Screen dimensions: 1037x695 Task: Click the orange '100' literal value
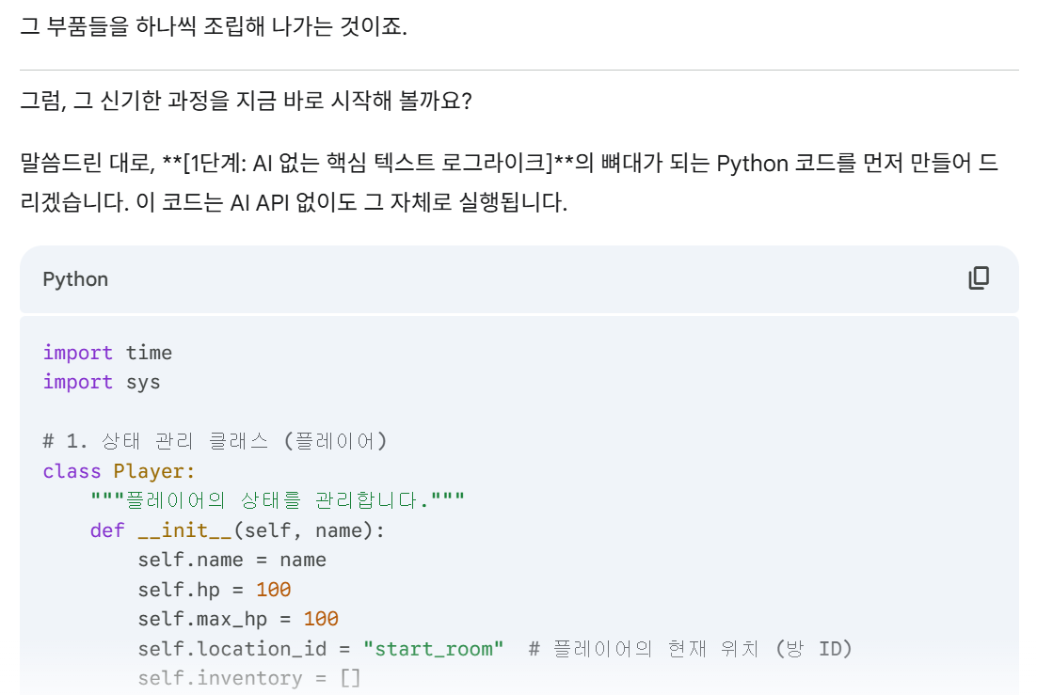(x=276, y=589)
